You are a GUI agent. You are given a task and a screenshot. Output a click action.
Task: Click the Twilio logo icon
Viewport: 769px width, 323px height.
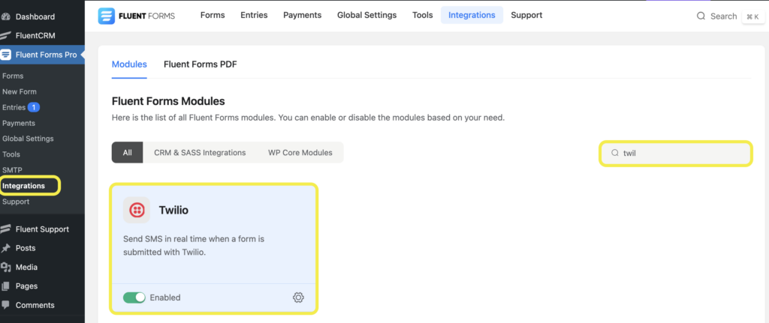pos(137,210)
